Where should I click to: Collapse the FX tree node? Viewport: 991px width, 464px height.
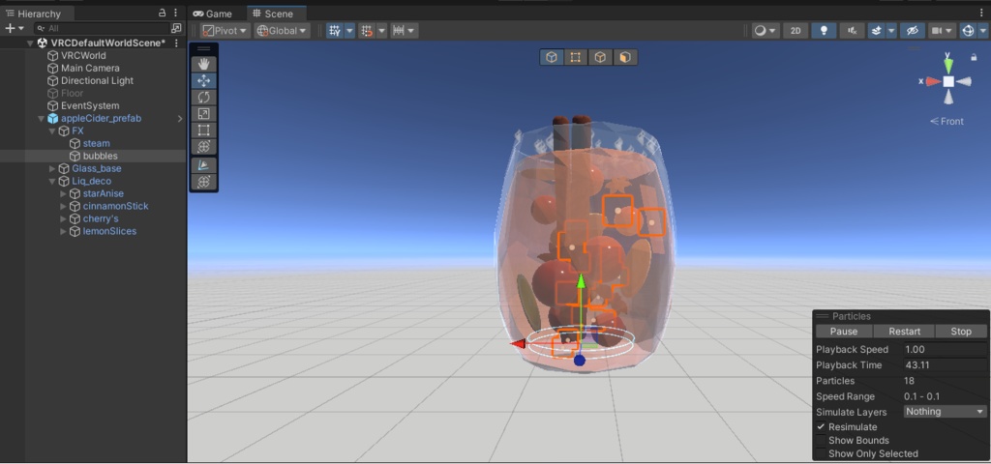tap(52, 130)
